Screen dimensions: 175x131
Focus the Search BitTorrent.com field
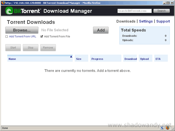point(135,11)
